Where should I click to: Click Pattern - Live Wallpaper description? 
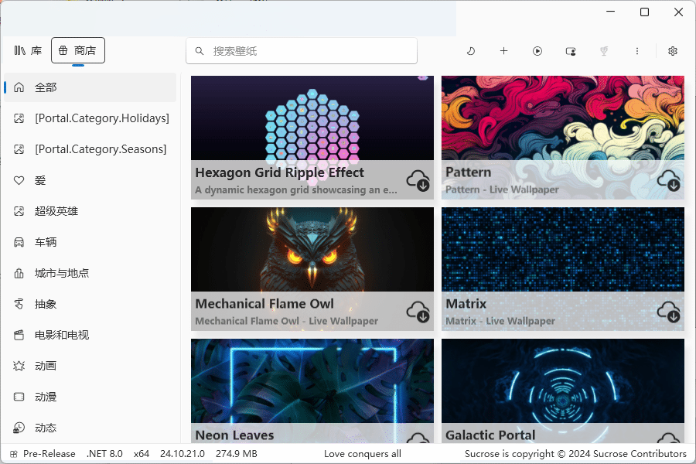click(502, 189)
